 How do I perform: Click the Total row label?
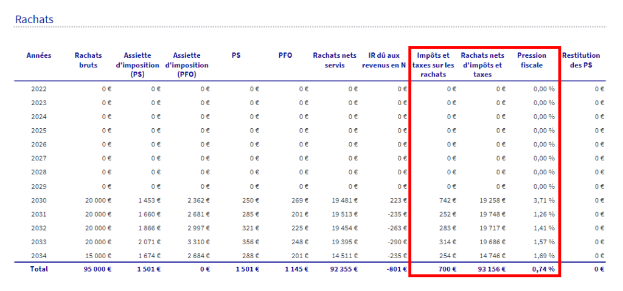(x=39, y=269)
